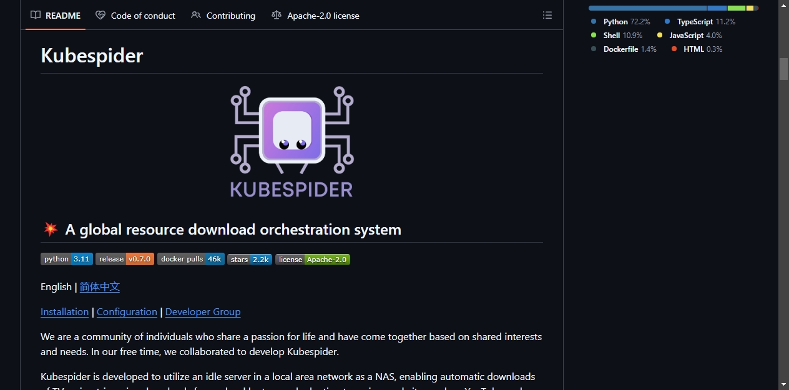Click the scrollbar down arrow
The image size is (789, 390).
783,384
